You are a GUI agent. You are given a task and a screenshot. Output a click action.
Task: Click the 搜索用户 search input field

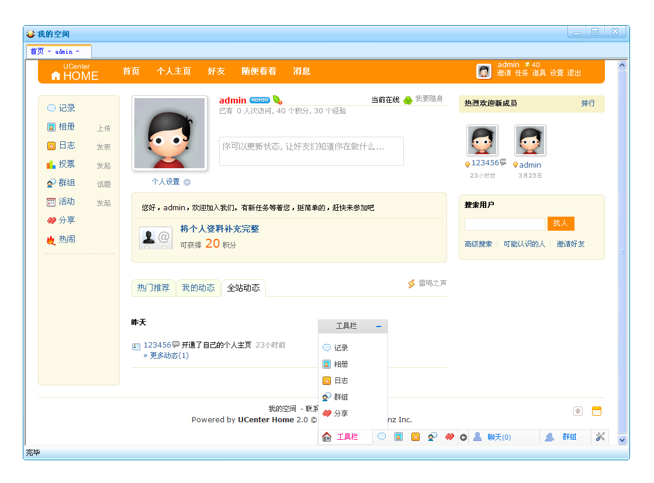[505, 224]
